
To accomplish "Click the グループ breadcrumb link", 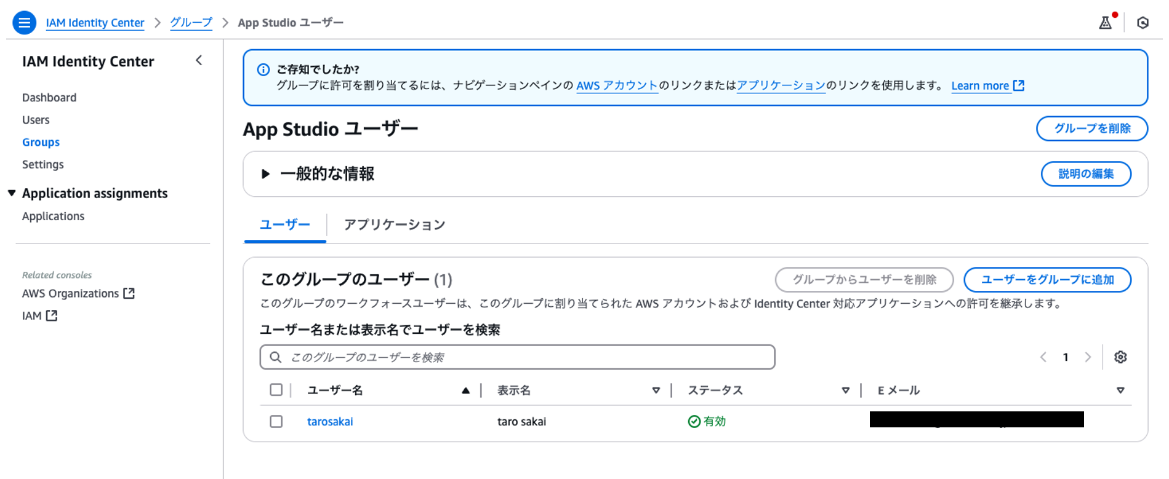I will [191, 23].
